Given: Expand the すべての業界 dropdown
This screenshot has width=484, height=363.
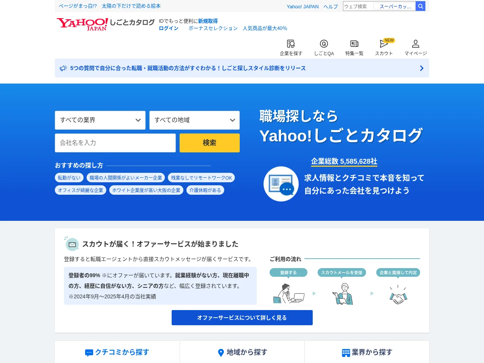Looking at the screenshot, I should (100, 120).
